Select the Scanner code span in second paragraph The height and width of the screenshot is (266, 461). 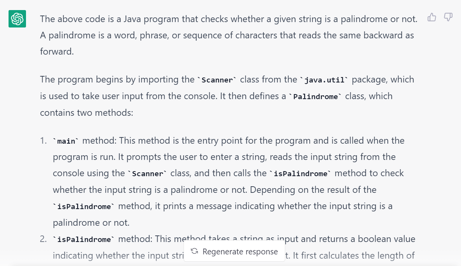pos(217,80)
